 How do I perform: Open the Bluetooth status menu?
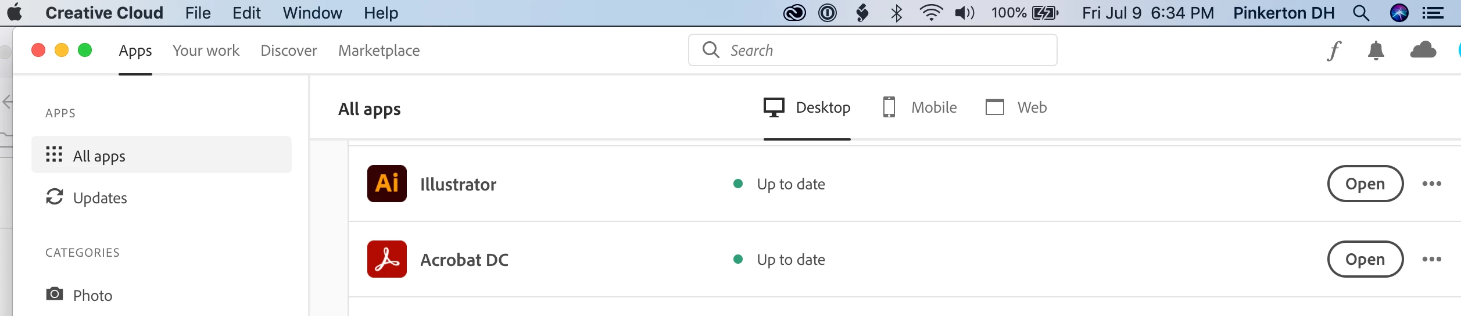896,13
